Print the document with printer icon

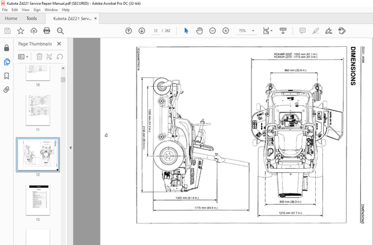tap(47, 31)
